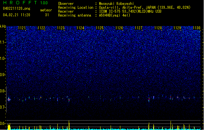This screenshot has height=130, width=204.
Task: Click the Observer label
Action: coord(66,4)
